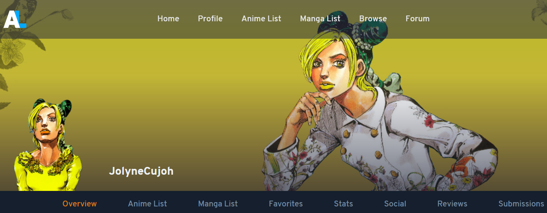Screen dimensions: 547x213
Task: Open Anime List in the top navigation bar
Action: (x=262, y=19)
